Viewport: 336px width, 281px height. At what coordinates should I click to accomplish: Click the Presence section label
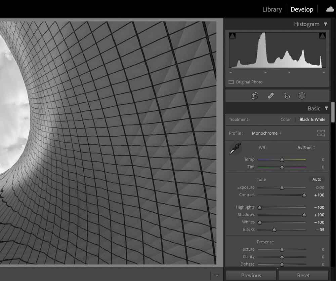265,242
